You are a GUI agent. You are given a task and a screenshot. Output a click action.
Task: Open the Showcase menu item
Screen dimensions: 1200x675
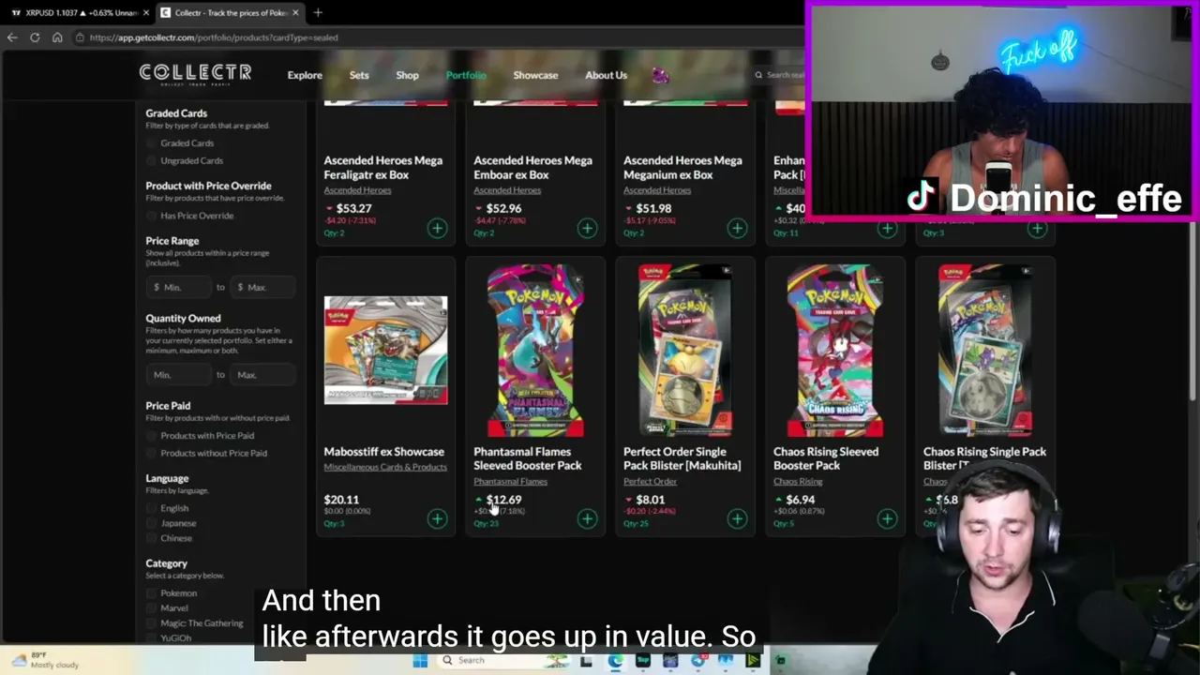pyautogui.click(x=535, y=75)
